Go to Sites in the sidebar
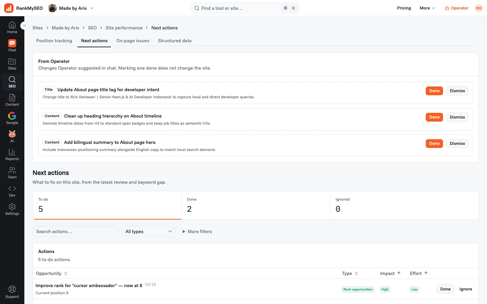 [x=12, y=64]
